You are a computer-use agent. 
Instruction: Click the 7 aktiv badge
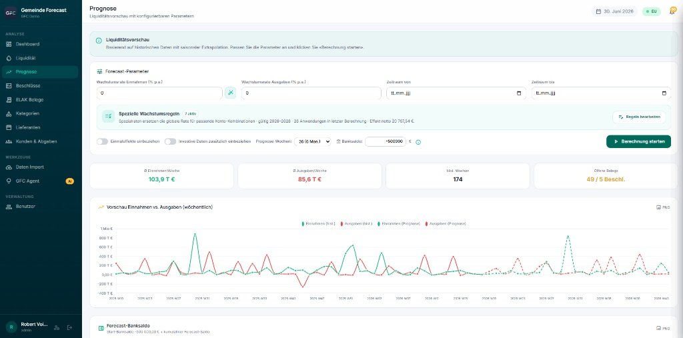click(190, 114)
